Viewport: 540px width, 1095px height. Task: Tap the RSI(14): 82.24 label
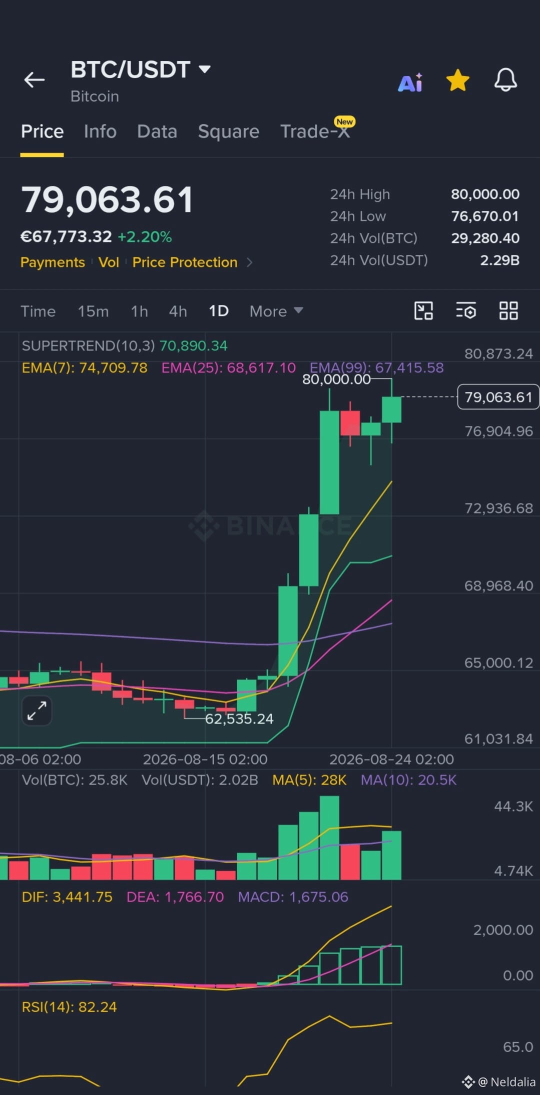69,1007
